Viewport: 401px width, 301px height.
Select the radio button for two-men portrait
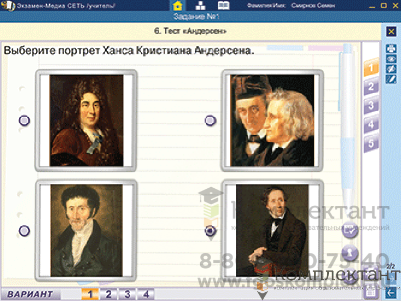coord(210,121)
